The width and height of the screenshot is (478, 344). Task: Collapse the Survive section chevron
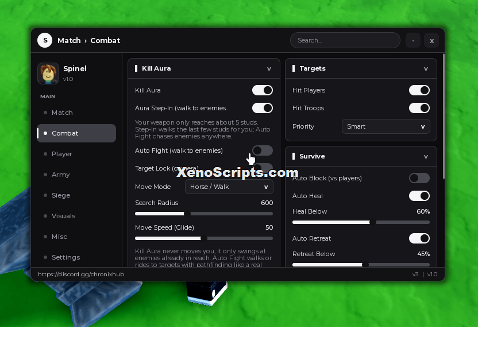426,156
